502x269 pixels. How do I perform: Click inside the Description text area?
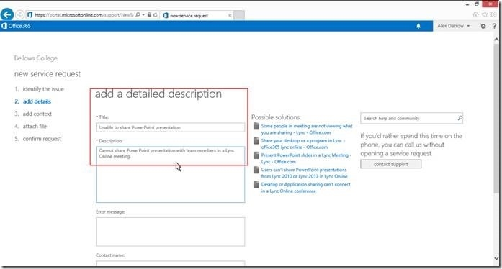point(170,174)
